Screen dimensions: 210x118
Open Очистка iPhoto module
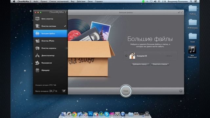[x=50, y=41]
